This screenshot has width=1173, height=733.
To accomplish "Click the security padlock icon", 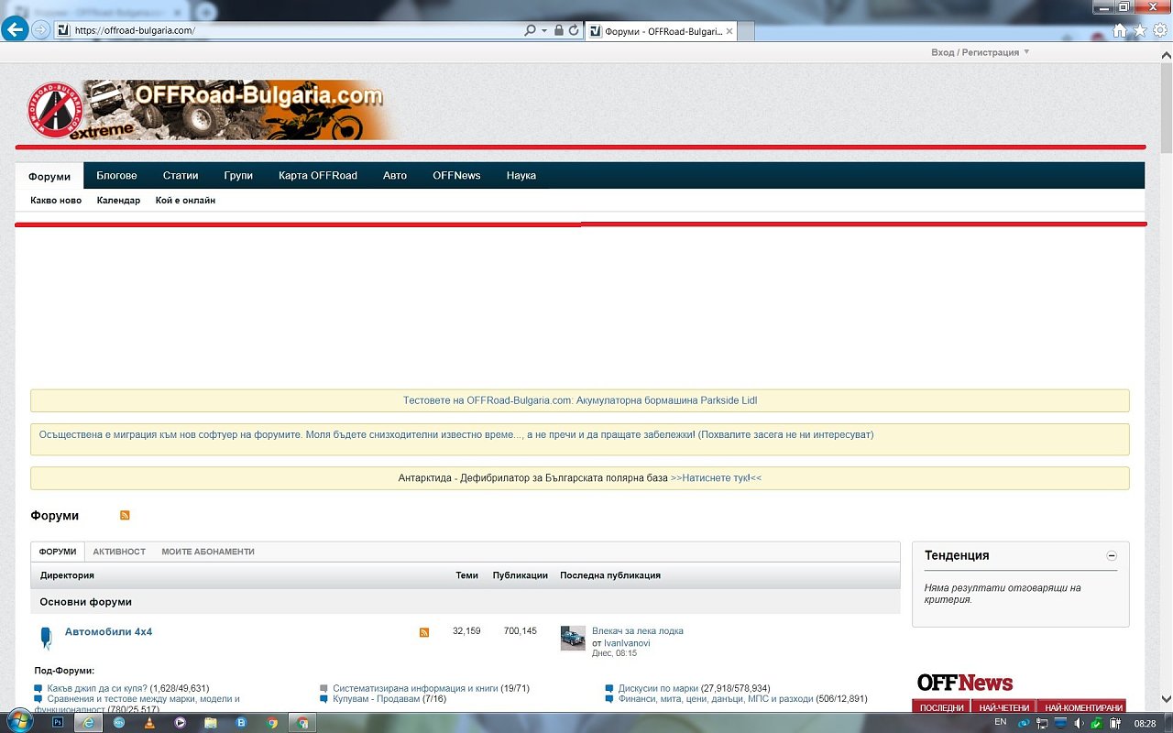I will 559,30.
